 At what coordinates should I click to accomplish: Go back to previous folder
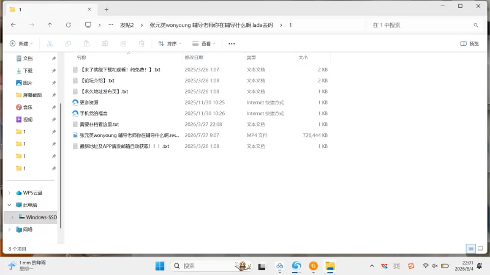coord(13,25)
